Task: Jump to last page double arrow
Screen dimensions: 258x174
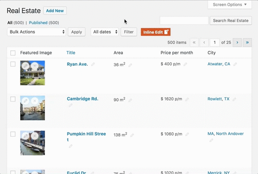Action: tap(247, 43)
